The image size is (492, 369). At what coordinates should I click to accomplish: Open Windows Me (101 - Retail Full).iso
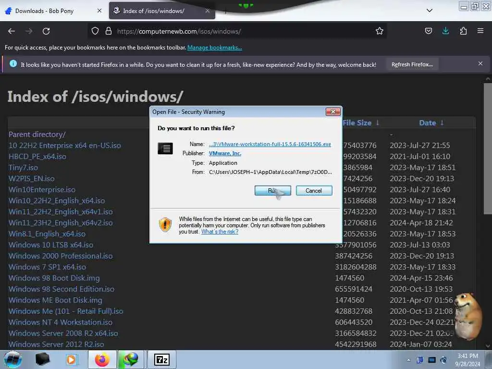[66, 311]
